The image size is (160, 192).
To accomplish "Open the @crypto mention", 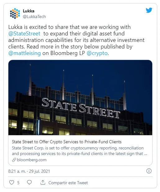I will coord(97,53).
